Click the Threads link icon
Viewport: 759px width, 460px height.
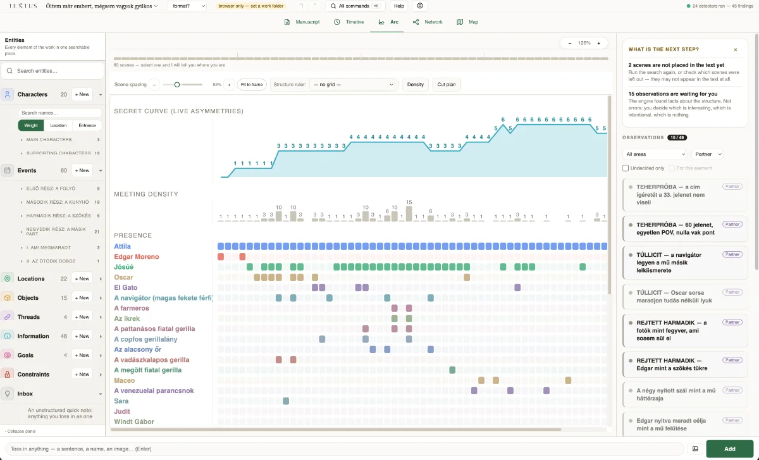[8, 317]
